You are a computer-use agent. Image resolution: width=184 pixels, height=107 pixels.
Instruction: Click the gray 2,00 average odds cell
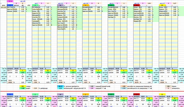coord(92,86)
